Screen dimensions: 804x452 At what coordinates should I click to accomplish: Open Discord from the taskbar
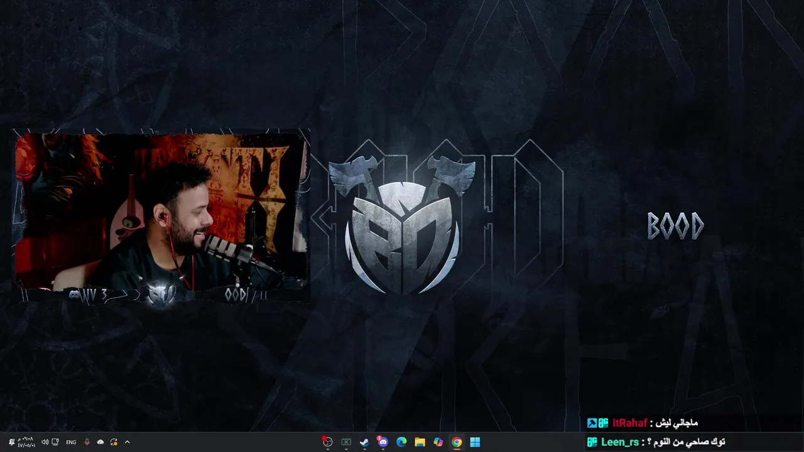point(383,442)
